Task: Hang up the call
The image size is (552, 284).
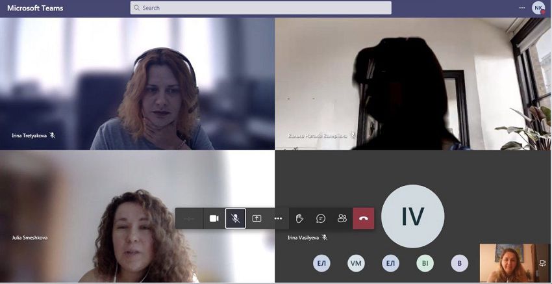Action: (x=364, y=218)
